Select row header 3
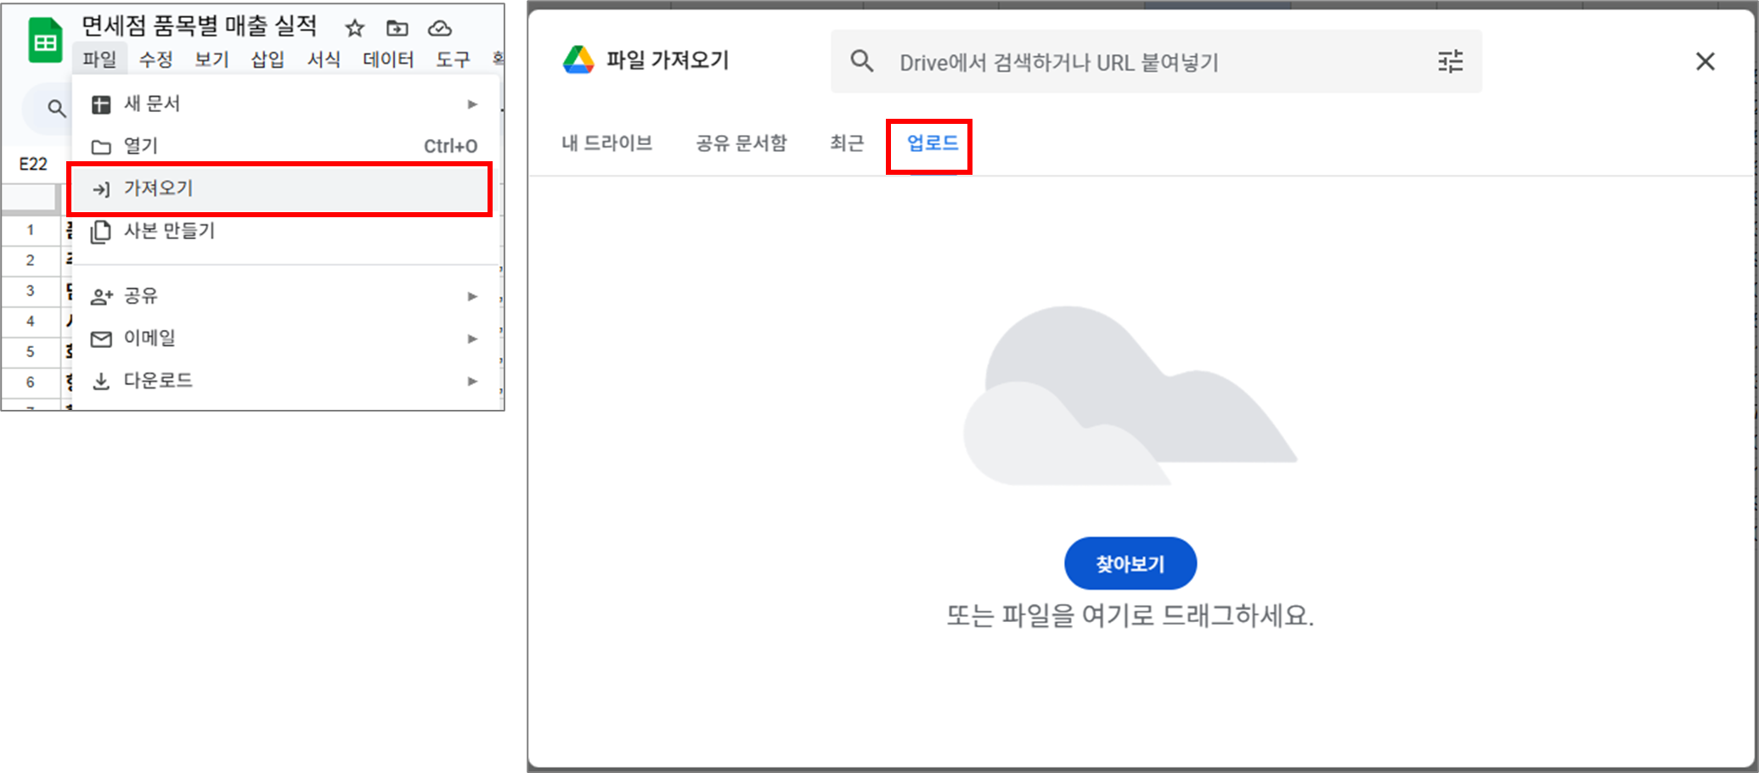Viewport: 1759px width, 773px height. tap(31, 291)
